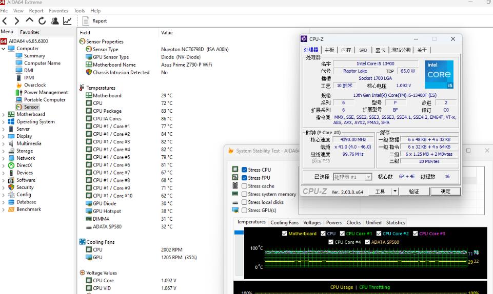
Task: Enable Stress local disks checkbox
Action: pyautogui.click(x=244, y=202)
